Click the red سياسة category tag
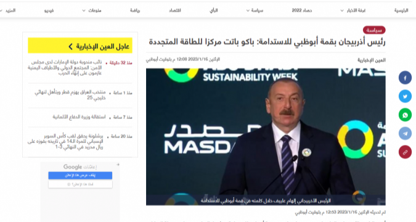The width and height of the screenshot is (416, 222). (x=374, y=30)
